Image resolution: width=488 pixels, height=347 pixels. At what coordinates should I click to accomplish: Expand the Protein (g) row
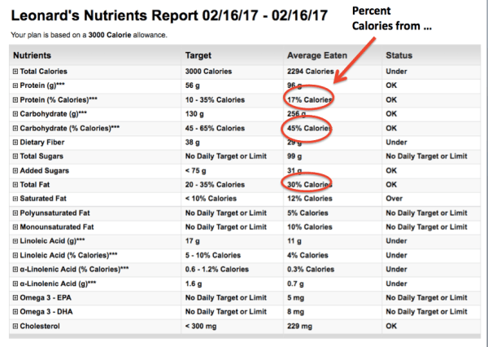pyautogui.click(x=15, y=86)
